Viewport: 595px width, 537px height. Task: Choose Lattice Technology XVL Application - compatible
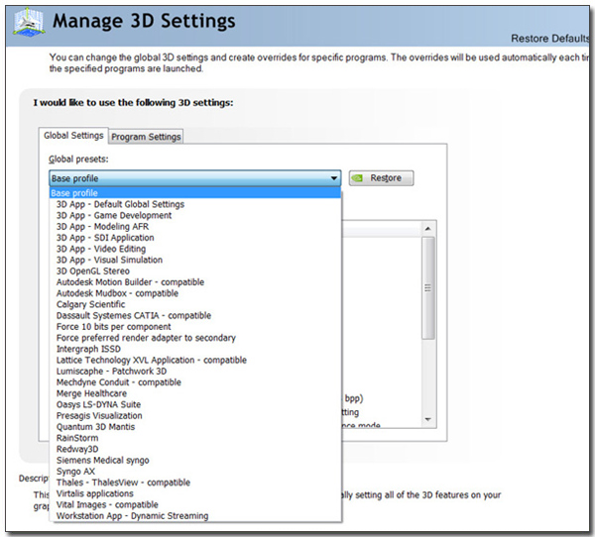coord(195,360)
